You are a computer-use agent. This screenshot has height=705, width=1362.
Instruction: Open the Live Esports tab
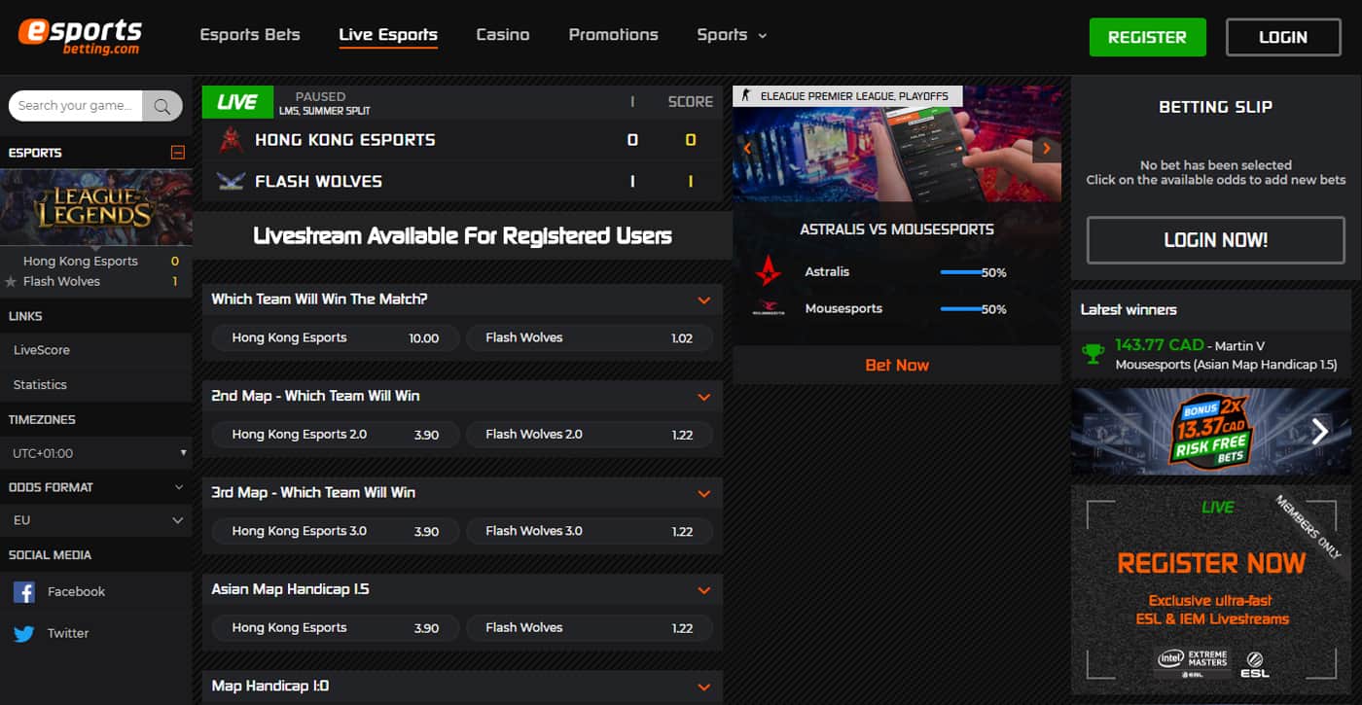(388, 35)
